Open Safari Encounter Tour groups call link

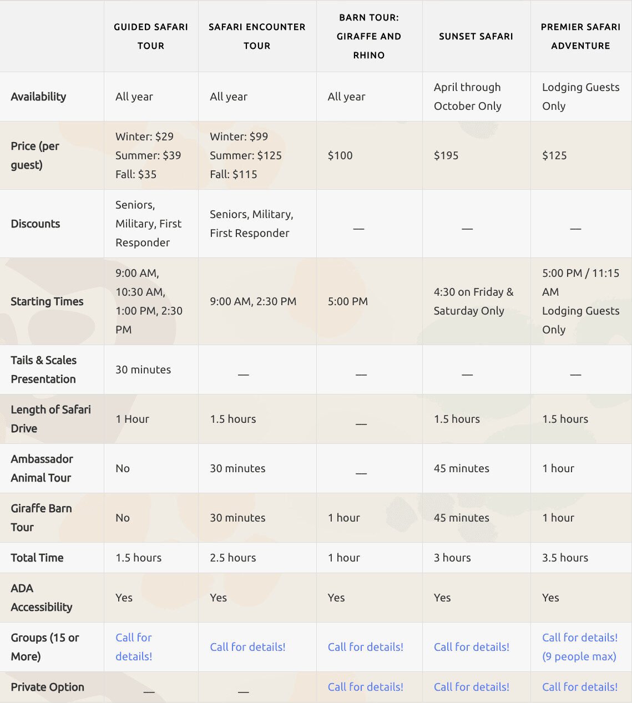pyautogui.click(x=247, y=647)
